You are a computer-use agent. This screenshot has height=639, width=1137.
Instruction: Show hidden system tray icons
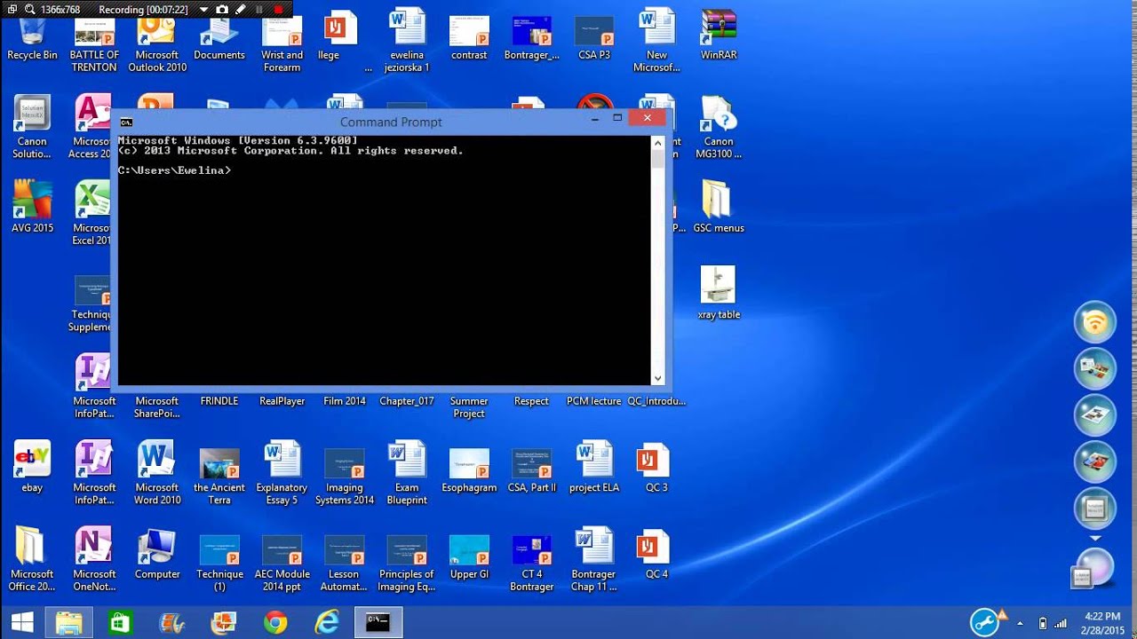pyautogui.click(x=1020, y=624)
